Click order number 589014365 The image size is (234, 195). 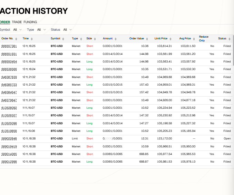9,154
